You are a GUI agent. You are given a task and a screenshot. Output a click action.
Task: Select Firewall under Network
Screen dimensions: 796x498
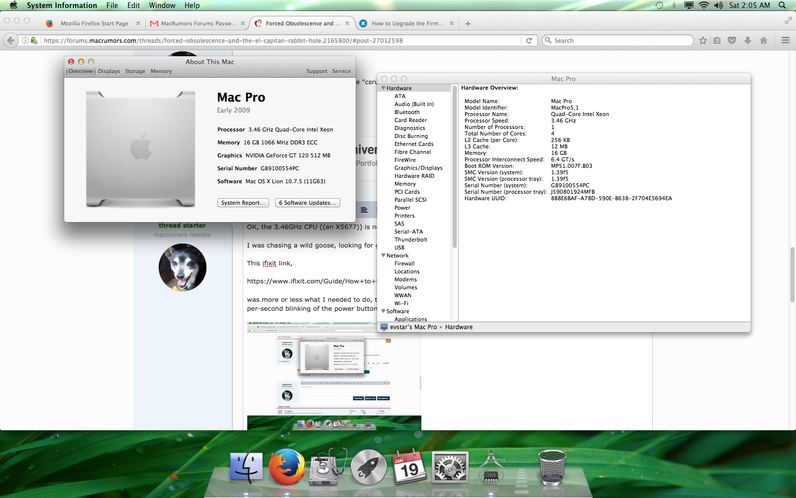(404, 263)
